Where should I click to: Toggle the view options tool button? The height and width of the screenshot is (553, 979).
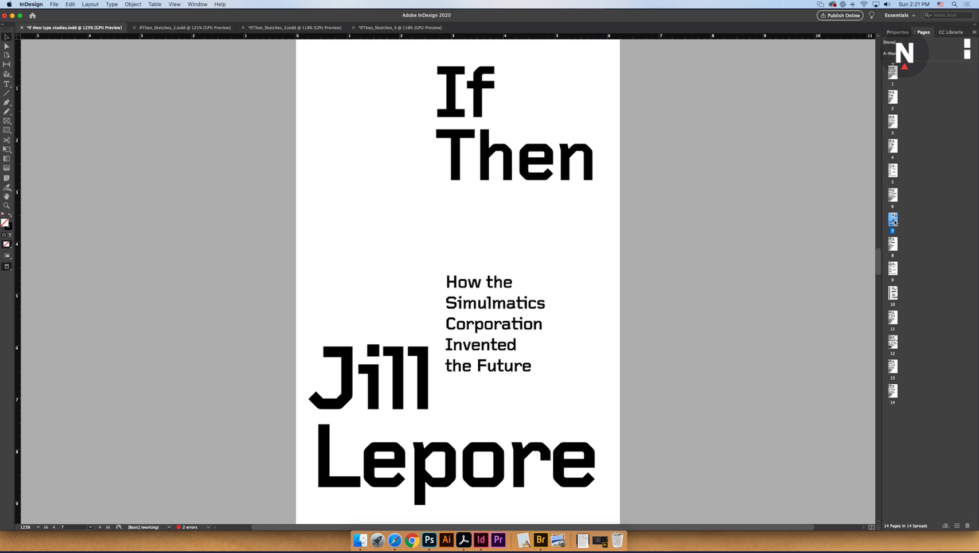coord(7,256)
